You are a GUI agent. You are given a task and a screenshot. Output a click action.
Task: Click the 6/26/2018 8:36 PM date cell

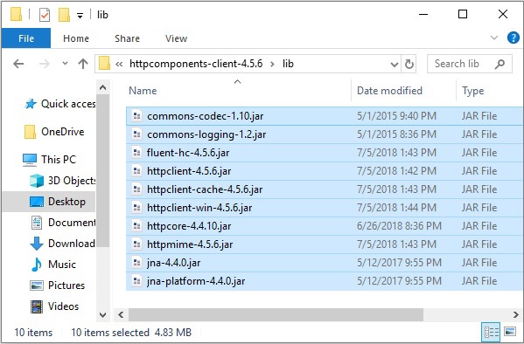tap(399, 226)
